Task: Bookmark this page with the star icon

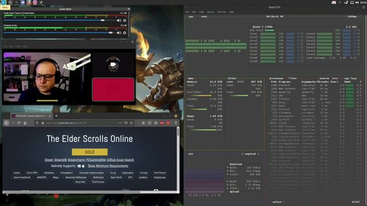Action: point(131,123)
